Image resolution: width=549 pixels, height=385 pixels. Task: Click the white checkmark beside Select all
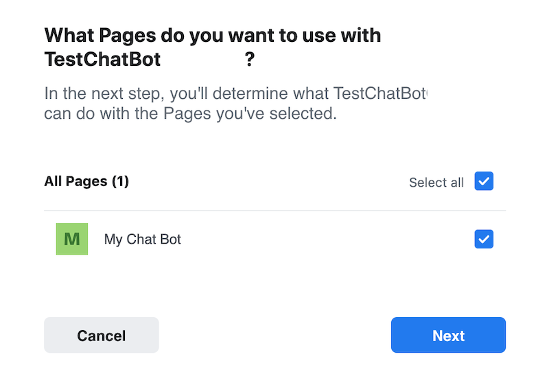(484, 181)
